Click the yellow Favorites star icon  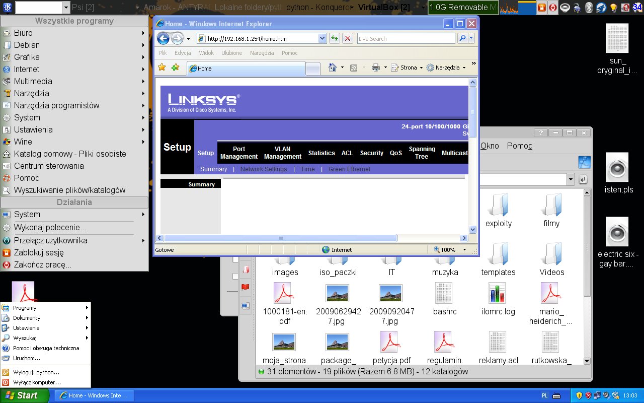click(x=162, y=68)
